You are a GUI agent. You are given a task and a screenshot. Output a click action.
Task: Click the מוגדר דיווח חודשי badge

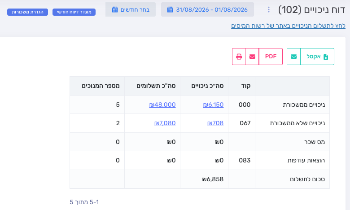pyautogui.click(x=74, y=12)
